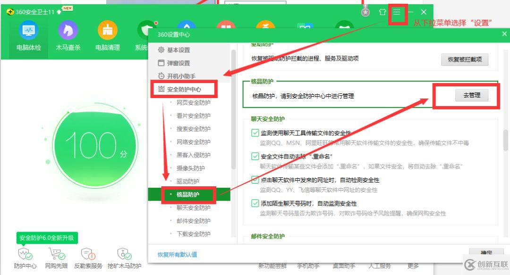Click the skin (shirt) icon in title bar
The height and width of the screenshot is (275, 510).
pyautogui.click(x=382, y=12)
